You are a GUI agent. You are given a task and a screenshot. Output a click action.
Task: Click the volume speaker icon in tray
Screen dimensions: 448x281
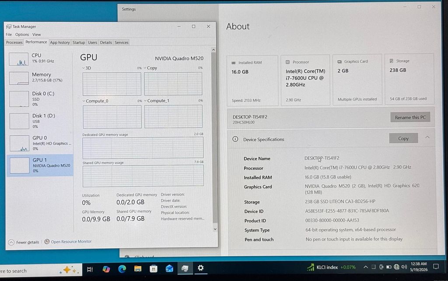coord(404,267)
